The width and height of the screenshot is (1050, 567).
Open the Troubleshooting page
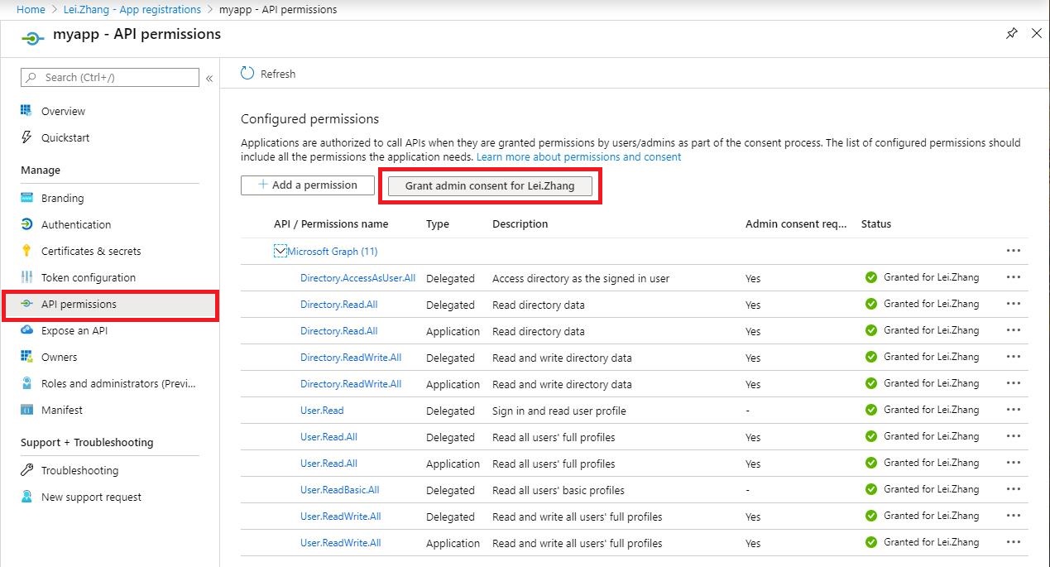pos(79,470)
